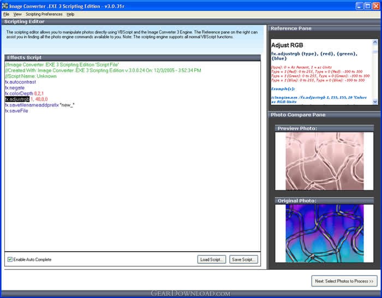The width and height of the screenshot is (382, 298).
Task: Click the Photo Compare Pane header
Action: 325,115
